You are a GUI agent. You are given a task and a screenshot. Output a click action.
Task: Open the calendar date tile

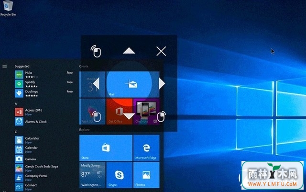click(92, 84)
